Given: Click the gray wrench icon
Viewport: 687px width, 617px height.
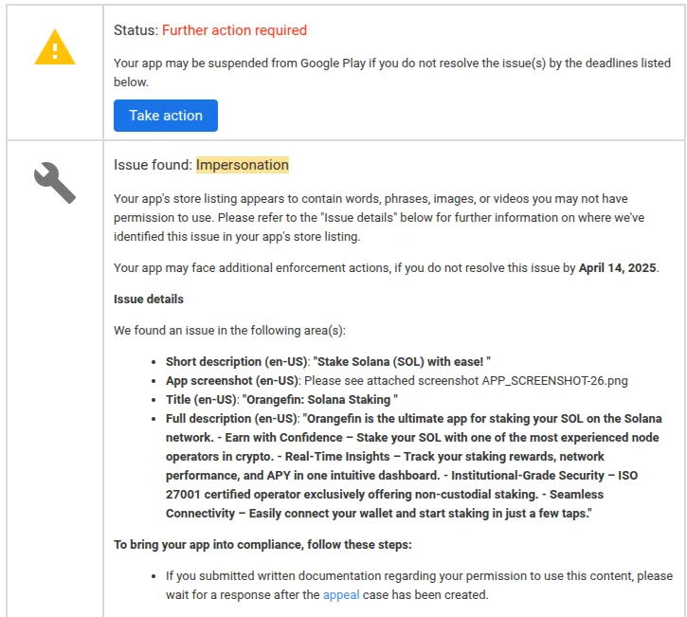Looking at the screenshot, I should (54, 182).
